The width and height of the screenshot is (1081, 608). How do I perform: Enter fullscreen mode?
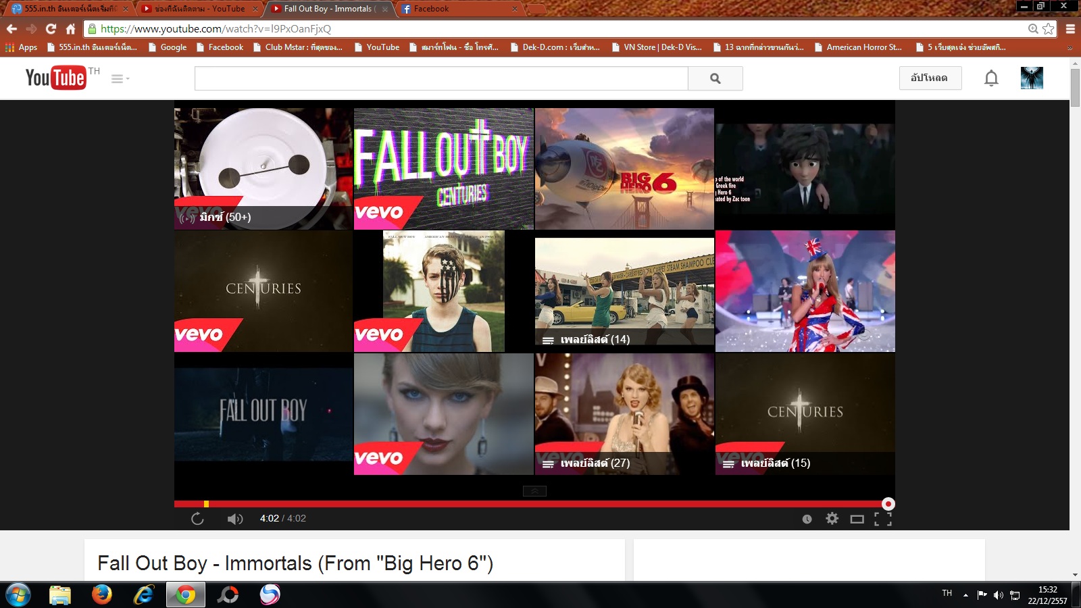883,519
